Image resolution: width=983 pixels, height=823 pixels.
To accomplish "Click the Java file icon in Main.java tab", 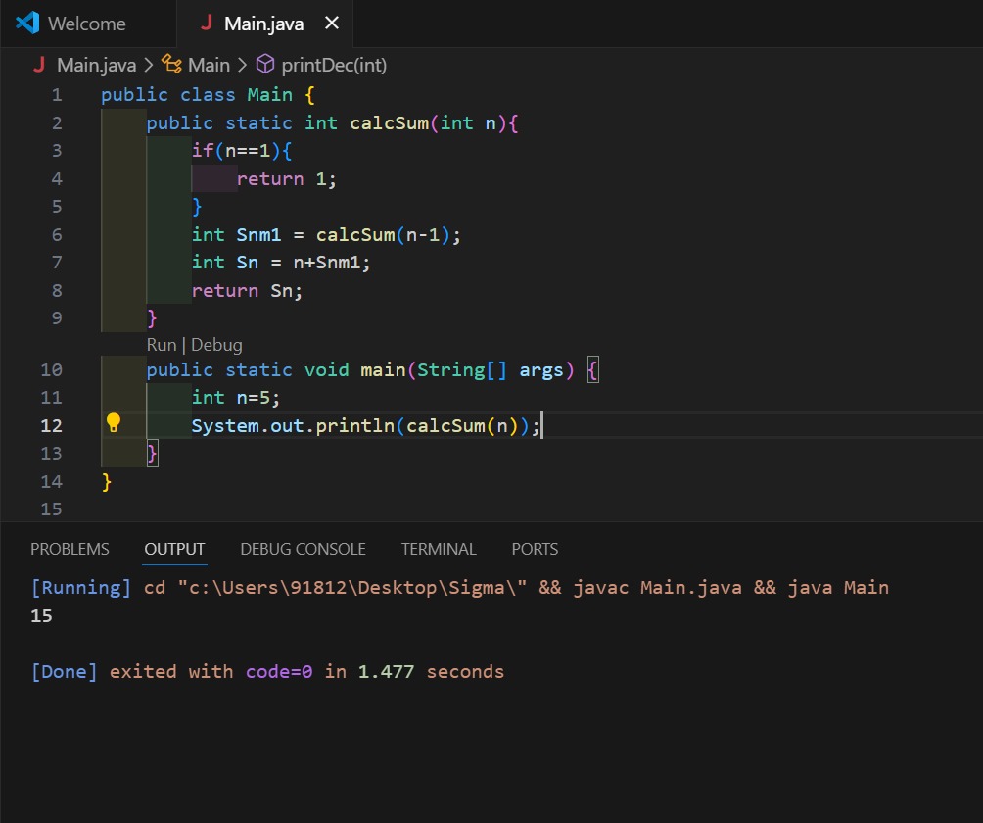I will pos(206,24).
